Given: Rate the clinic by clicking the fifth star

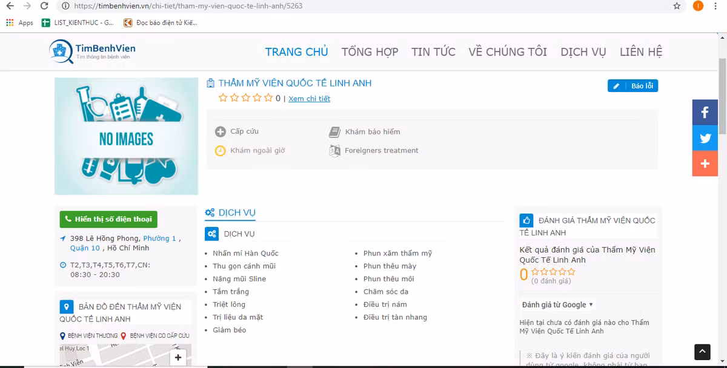Looking at the screenshot, I should [268, 97].
